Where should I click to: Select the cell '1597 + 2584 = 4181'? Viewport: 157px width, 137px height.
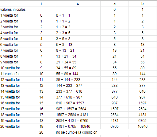pyautogui.click(x=78, y=115)
